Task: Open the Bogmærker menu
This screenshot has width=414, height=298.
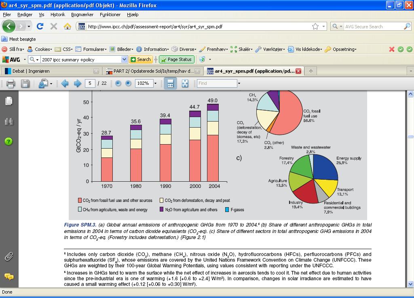Action: coord(82,15)
